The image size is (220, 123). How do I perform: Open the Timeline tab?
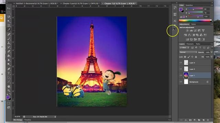[27, 120]
